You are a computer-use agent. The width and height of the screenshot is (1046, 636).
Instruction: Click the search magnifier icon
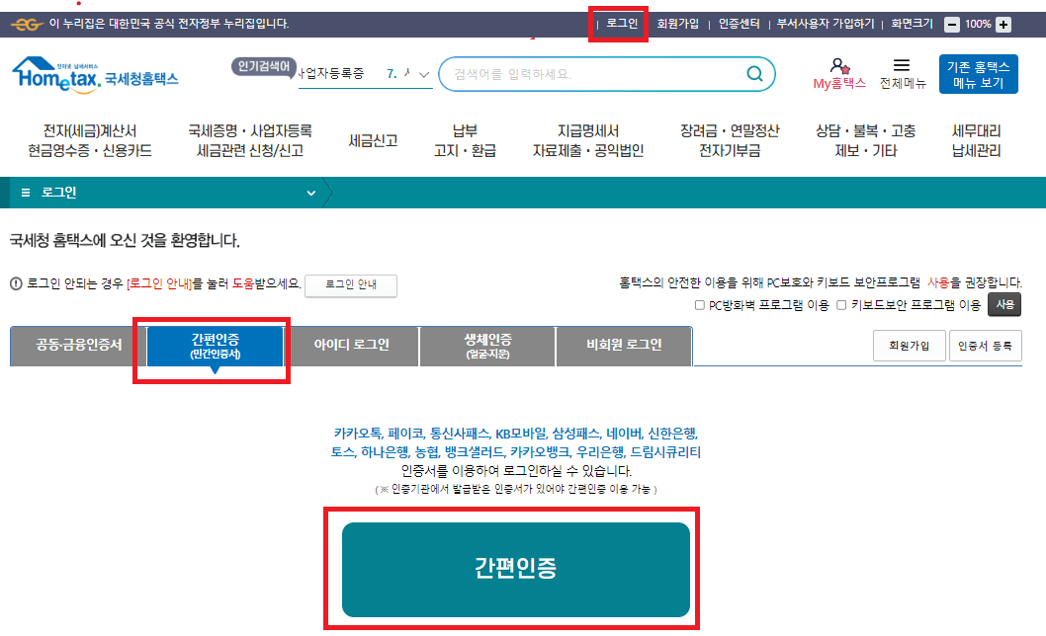pyautogui.click(x=754, y=73)
